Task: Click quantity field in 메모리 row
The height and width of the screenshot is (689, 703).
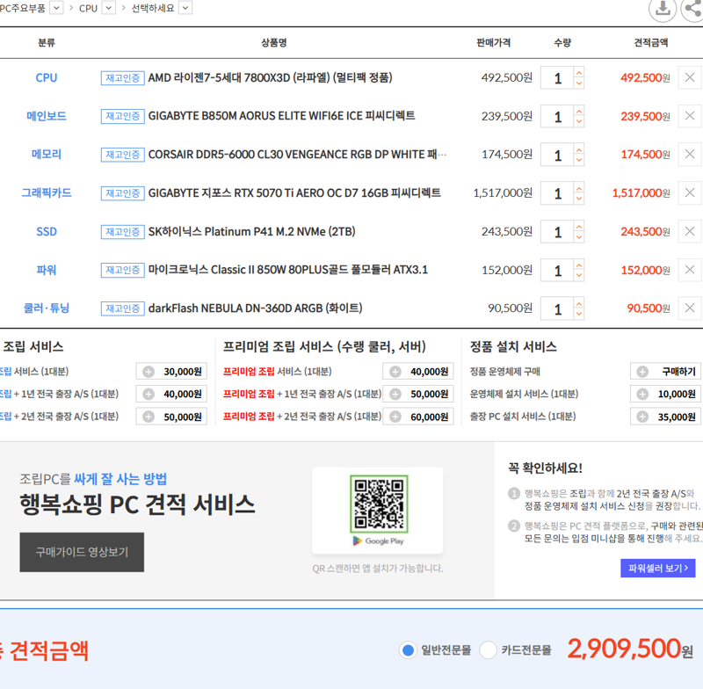Action: pyautogui.click(x=557, y=155)
